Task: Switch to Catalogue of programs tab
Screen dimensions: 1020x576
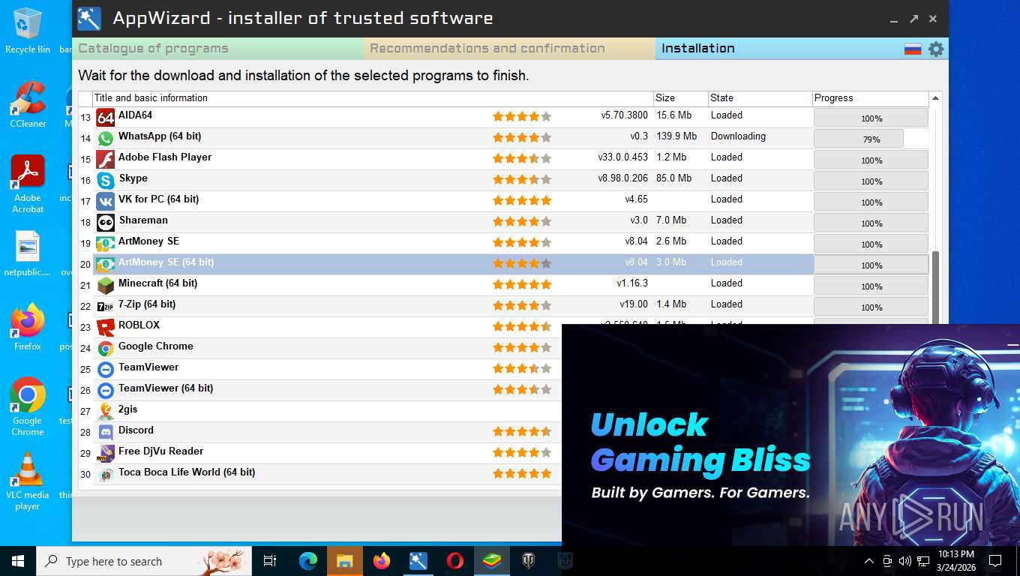Action: click(218, 49)
